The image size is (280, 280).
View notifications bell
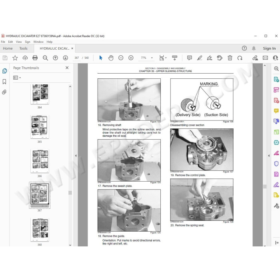click(254, 48)
